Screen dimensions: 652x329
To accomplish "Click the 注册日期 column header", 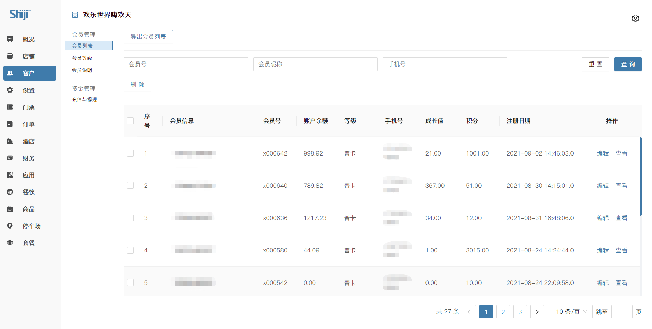I will [518, 121].
